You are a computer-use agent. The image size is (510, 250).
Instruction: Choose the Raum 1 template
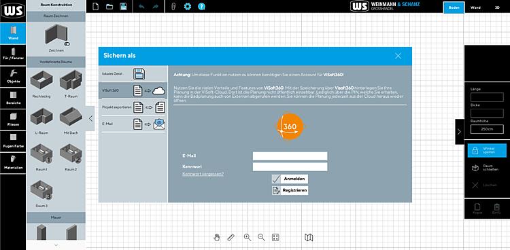pos(41,154)
